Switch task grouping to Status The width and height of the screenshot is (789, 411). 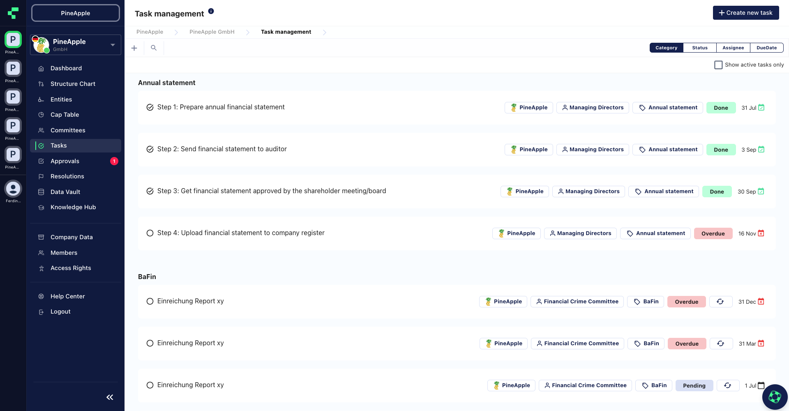(x=699, y=48)
